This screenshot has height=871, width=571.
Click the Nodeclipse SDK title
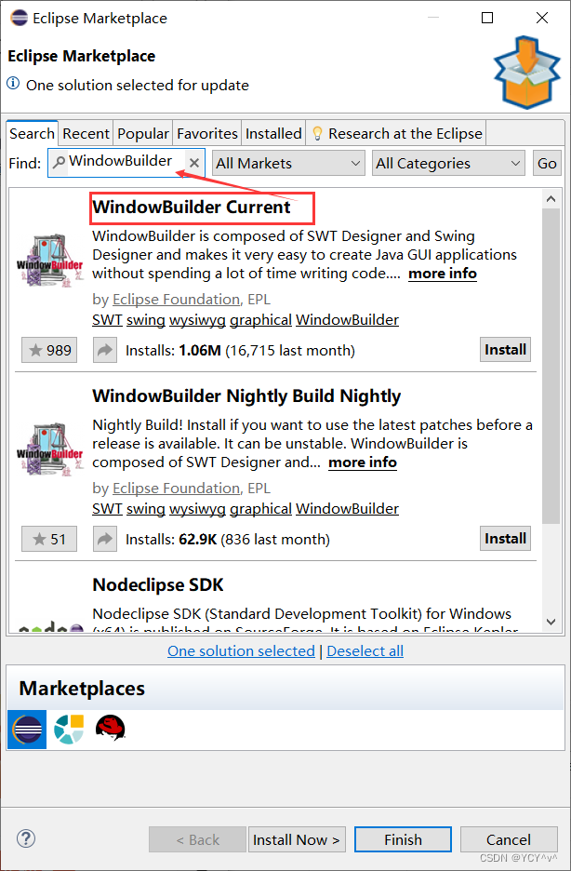(158, 585)
